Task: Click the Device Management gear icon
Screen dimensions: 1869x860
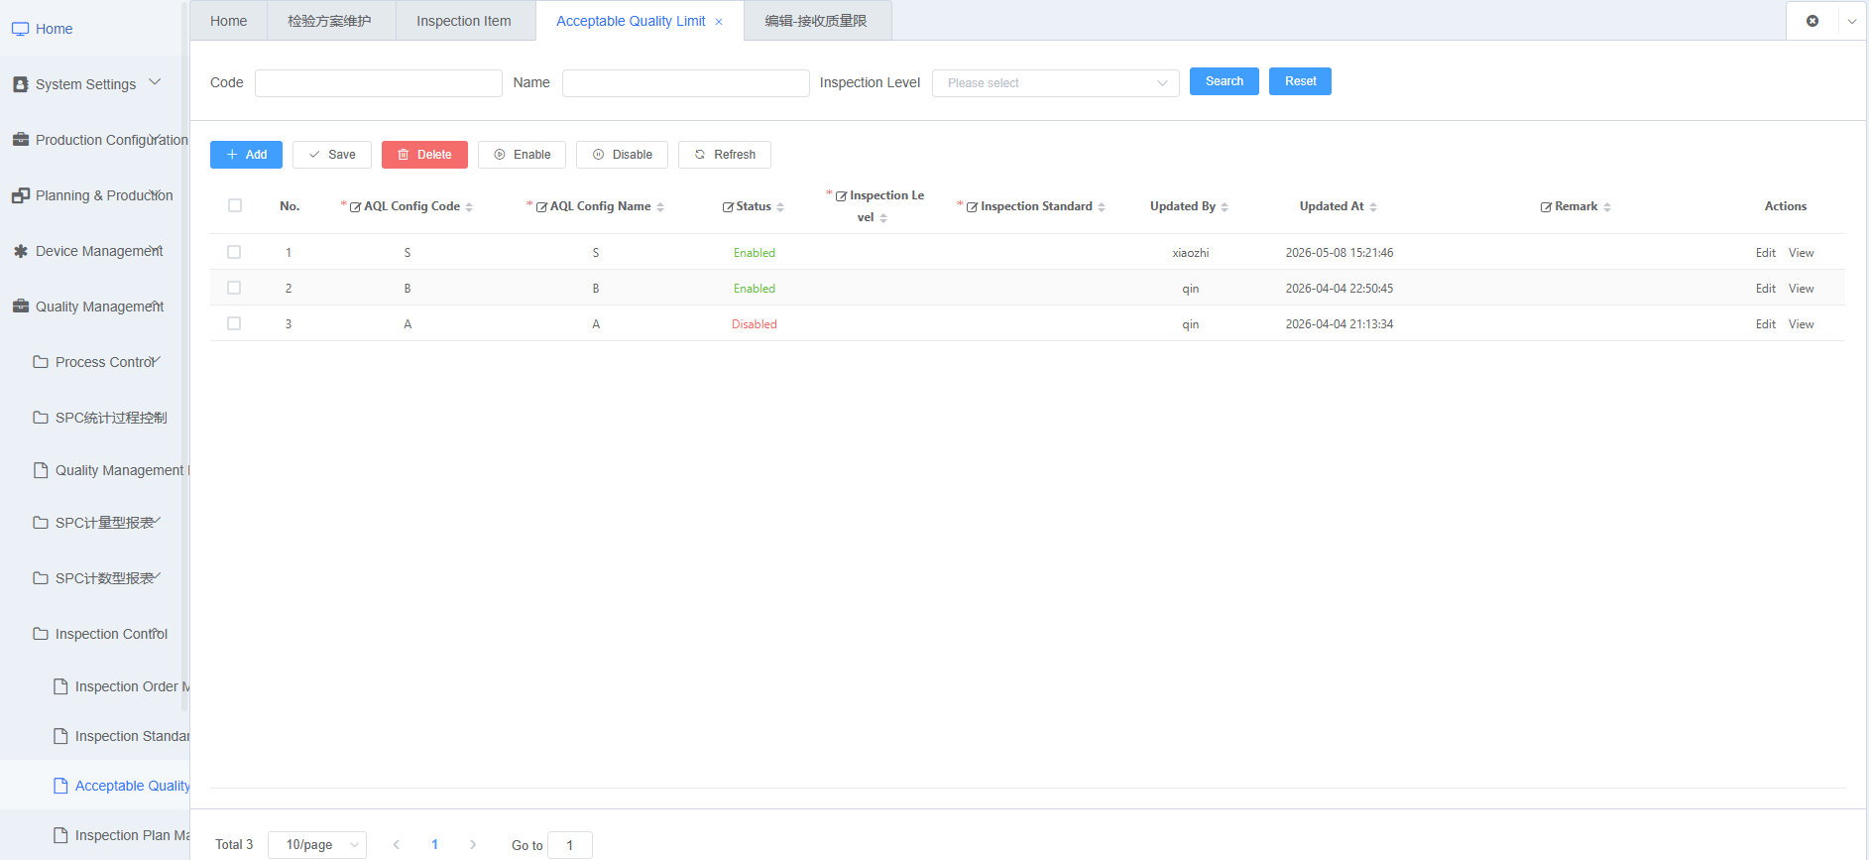Action: click(x=20, y=251)
